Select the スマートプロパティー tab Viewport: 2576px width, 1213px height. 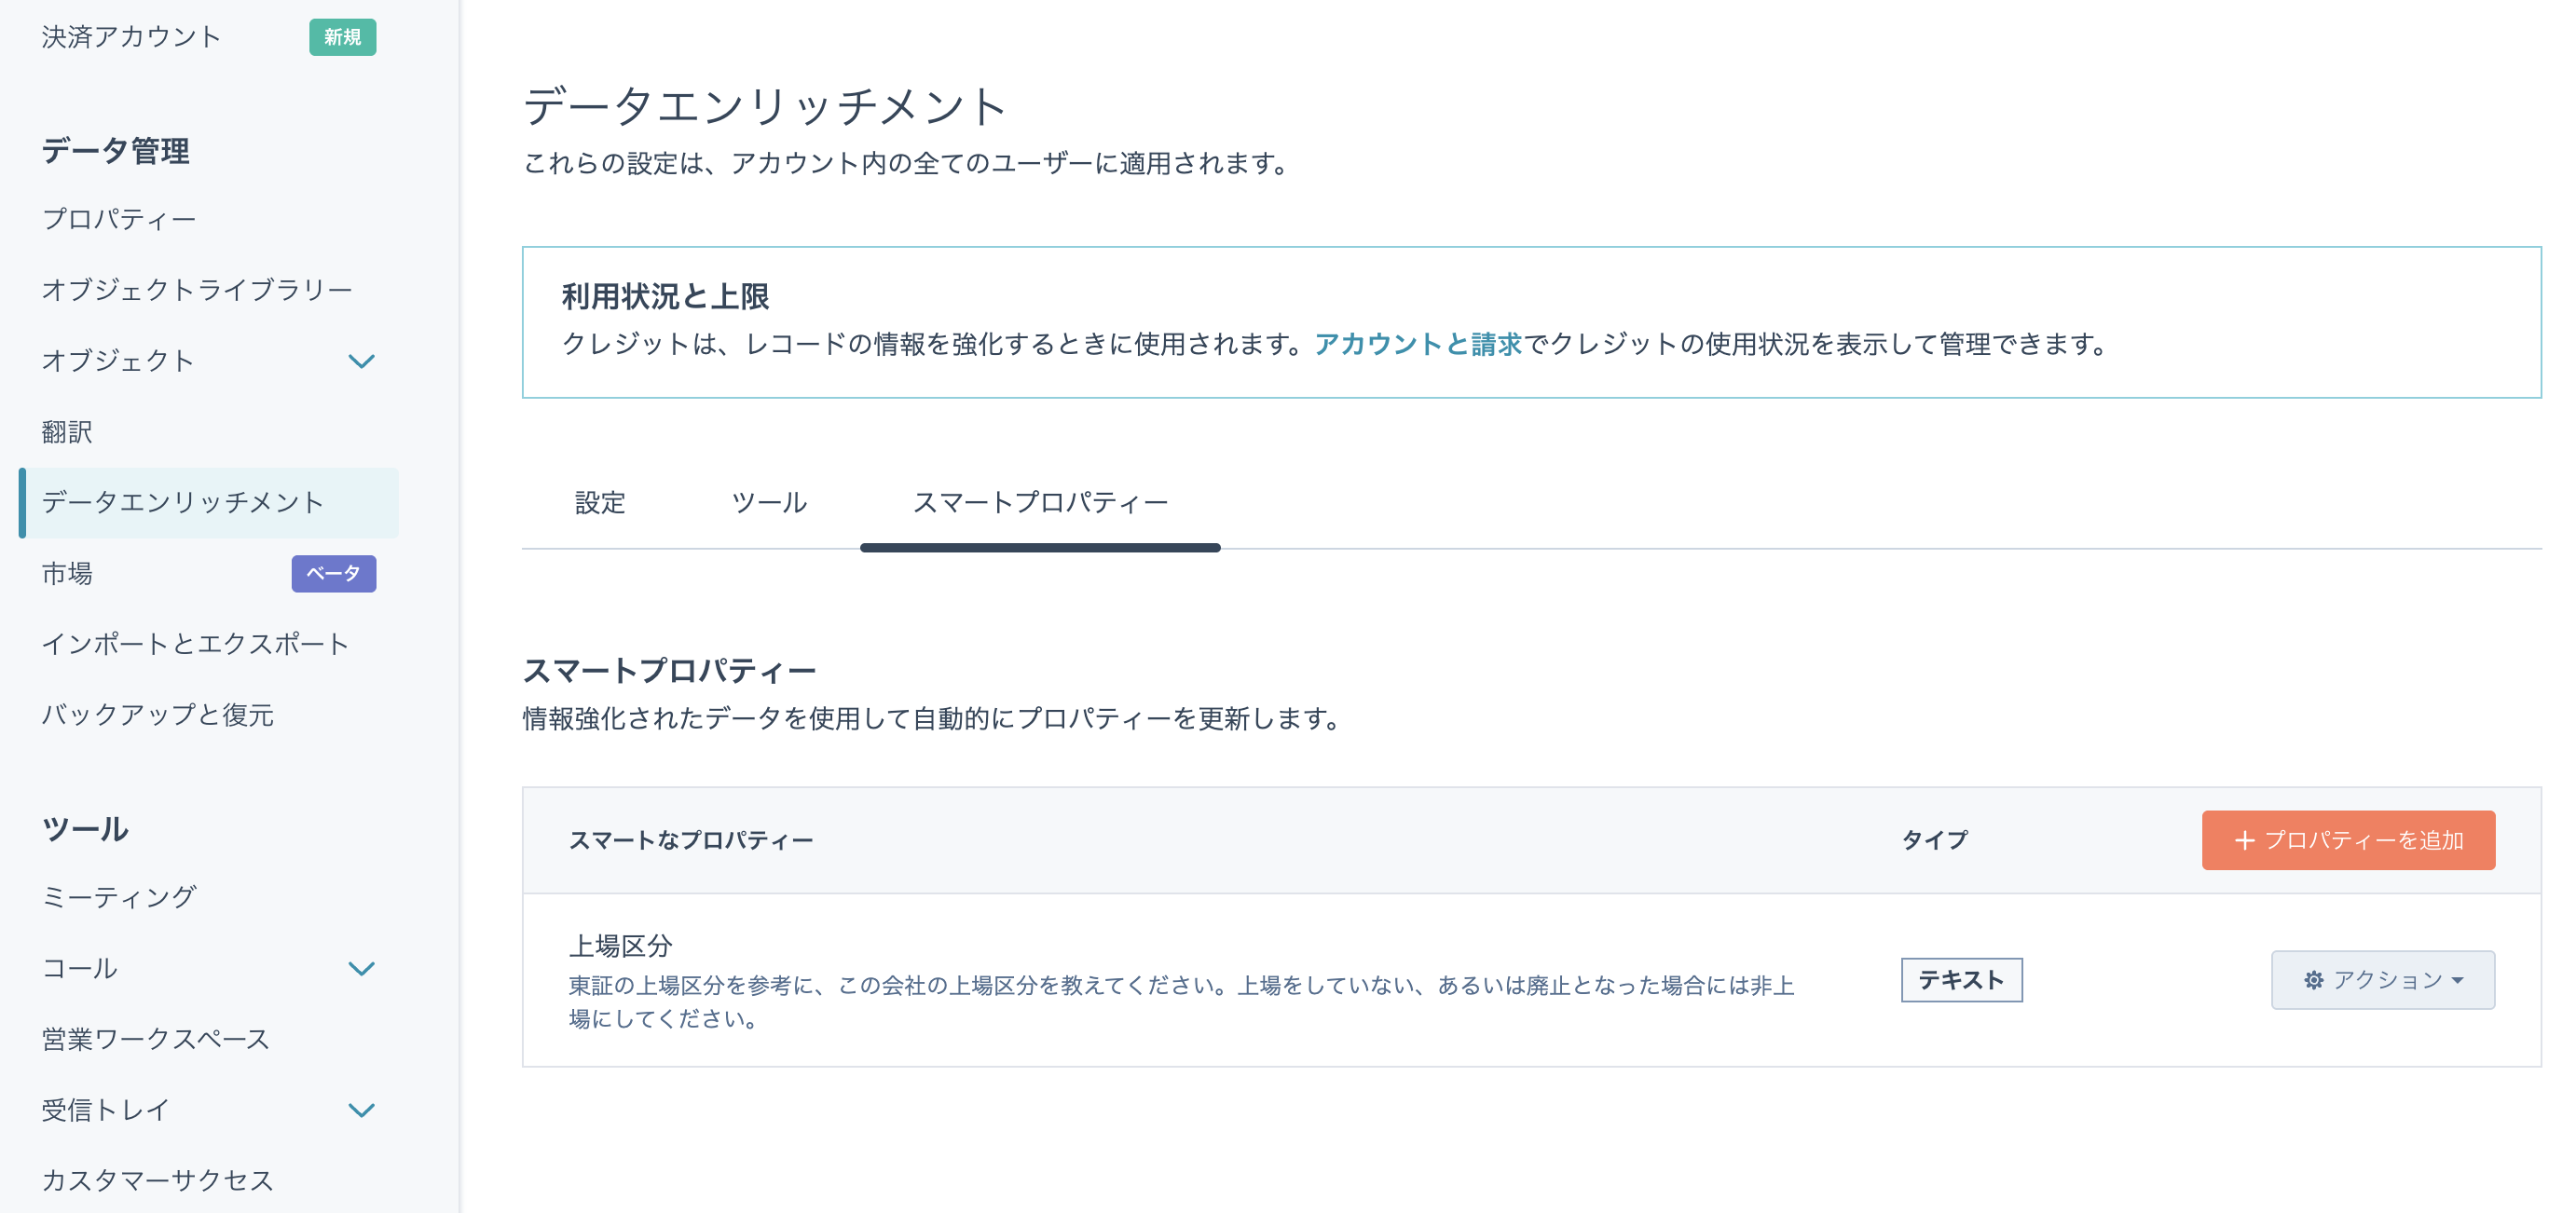[1040, 502]
